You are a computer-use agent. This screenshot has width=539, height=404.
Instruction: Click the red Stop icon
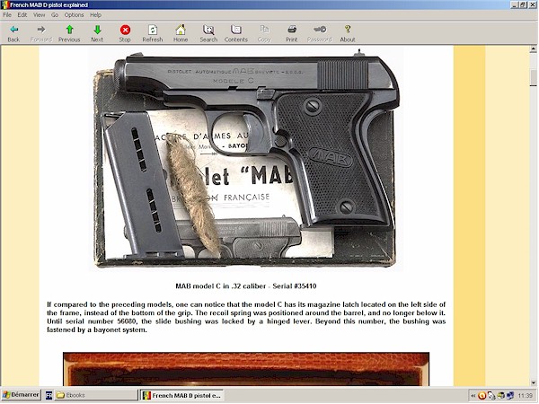coord(125,30)
